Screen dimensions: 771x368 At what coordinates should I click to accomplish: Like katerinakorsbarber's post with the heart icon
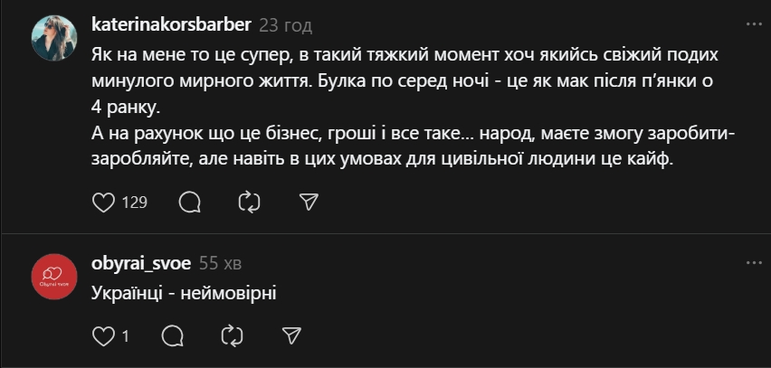click(x=104, y=202)
